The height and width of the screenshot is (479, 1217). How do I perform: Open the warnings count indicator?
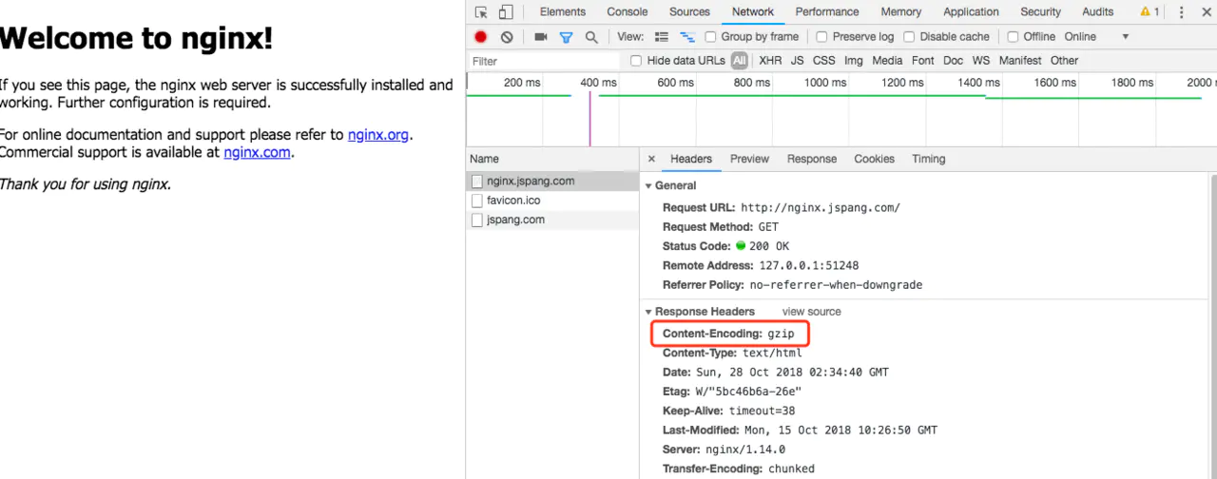click(1149, 12)
